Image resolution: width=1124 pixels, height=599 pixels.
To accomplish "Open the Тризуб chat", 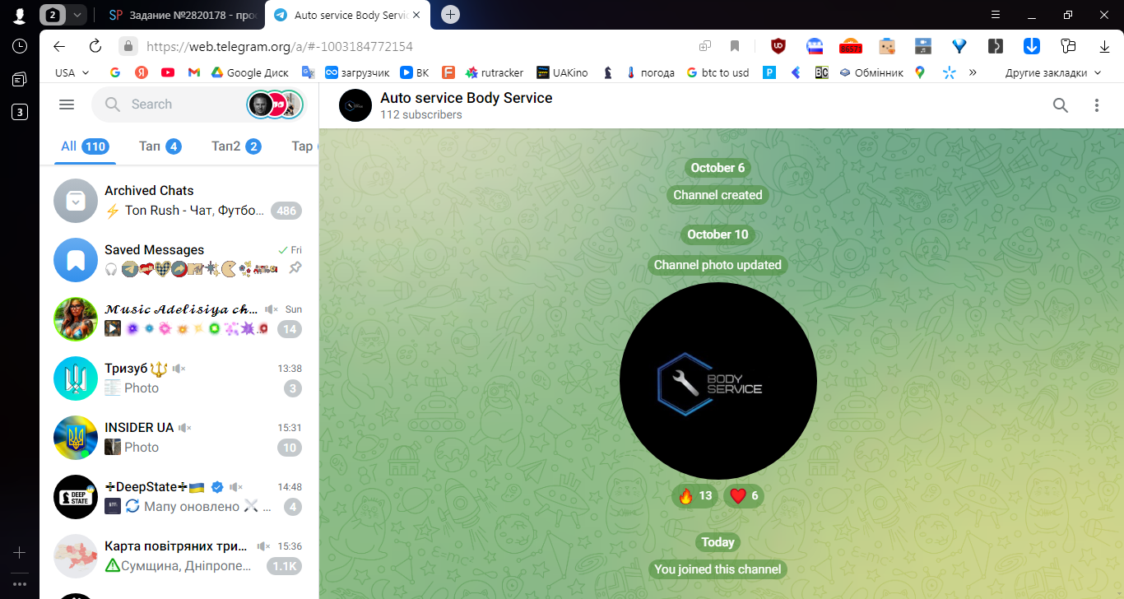I will coord(179,378).
